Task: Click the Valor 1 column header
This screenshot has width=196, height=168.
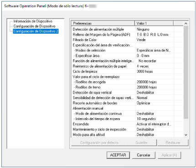Action: click(x=154, y=23)
